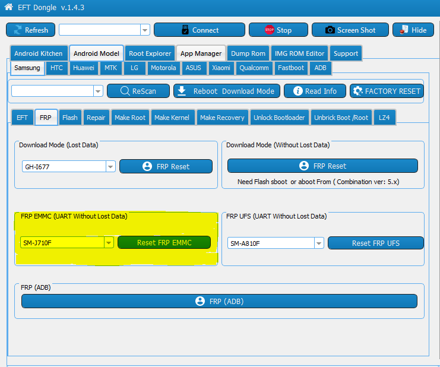The height and width of the screenshot is (367, 440).
Task: Select the Android Model tab
Action: click(96, 53)
